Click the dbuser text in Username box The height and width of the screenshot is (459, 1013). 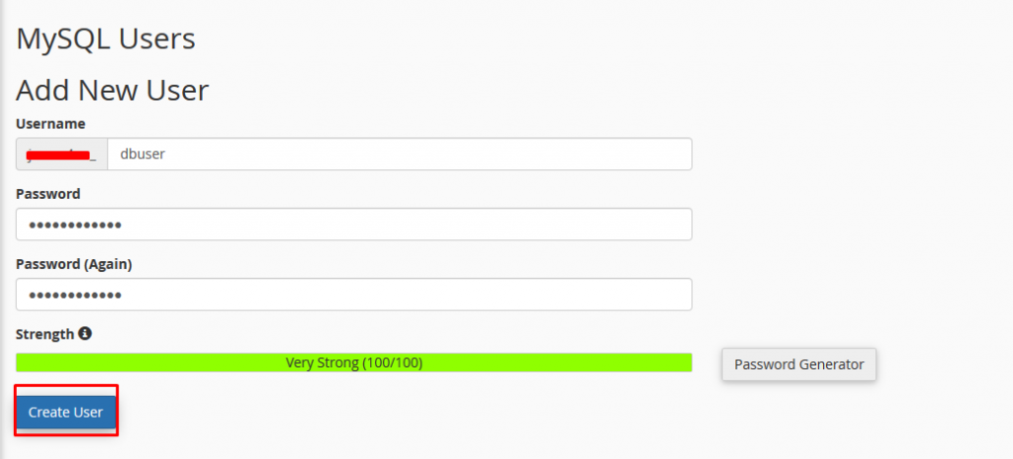pos(142,154)
